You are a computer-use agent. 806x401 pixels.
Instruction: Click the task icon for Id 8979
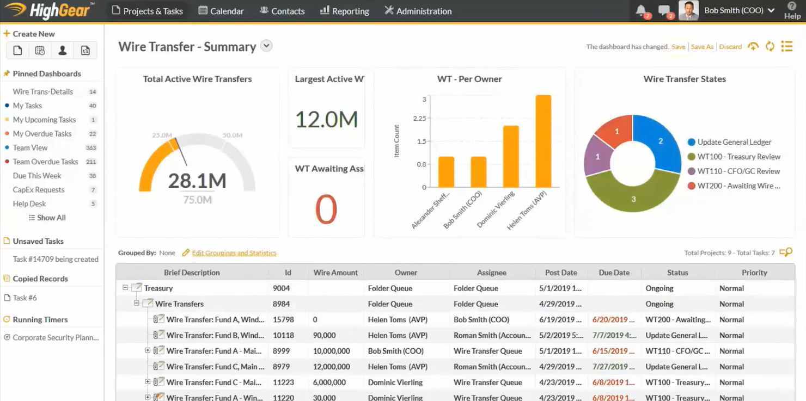point(159,366)
